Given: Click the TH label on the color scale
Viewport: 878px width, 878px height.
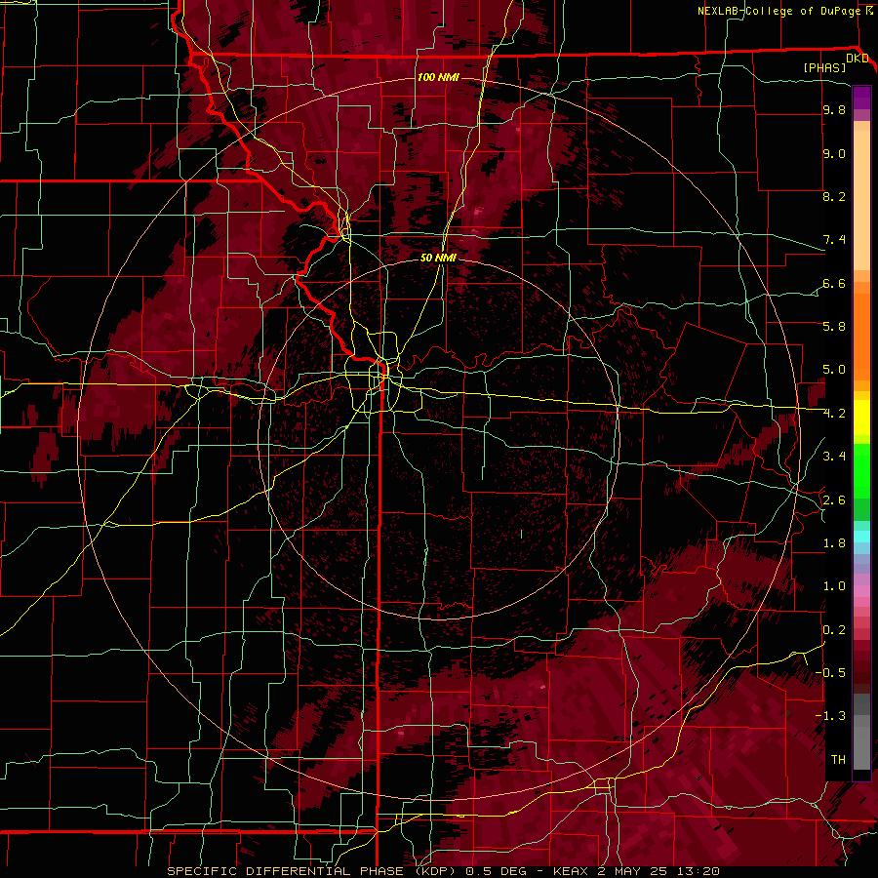Looking at the screenshot, I should pyautogui.click(x=838, y=760).
